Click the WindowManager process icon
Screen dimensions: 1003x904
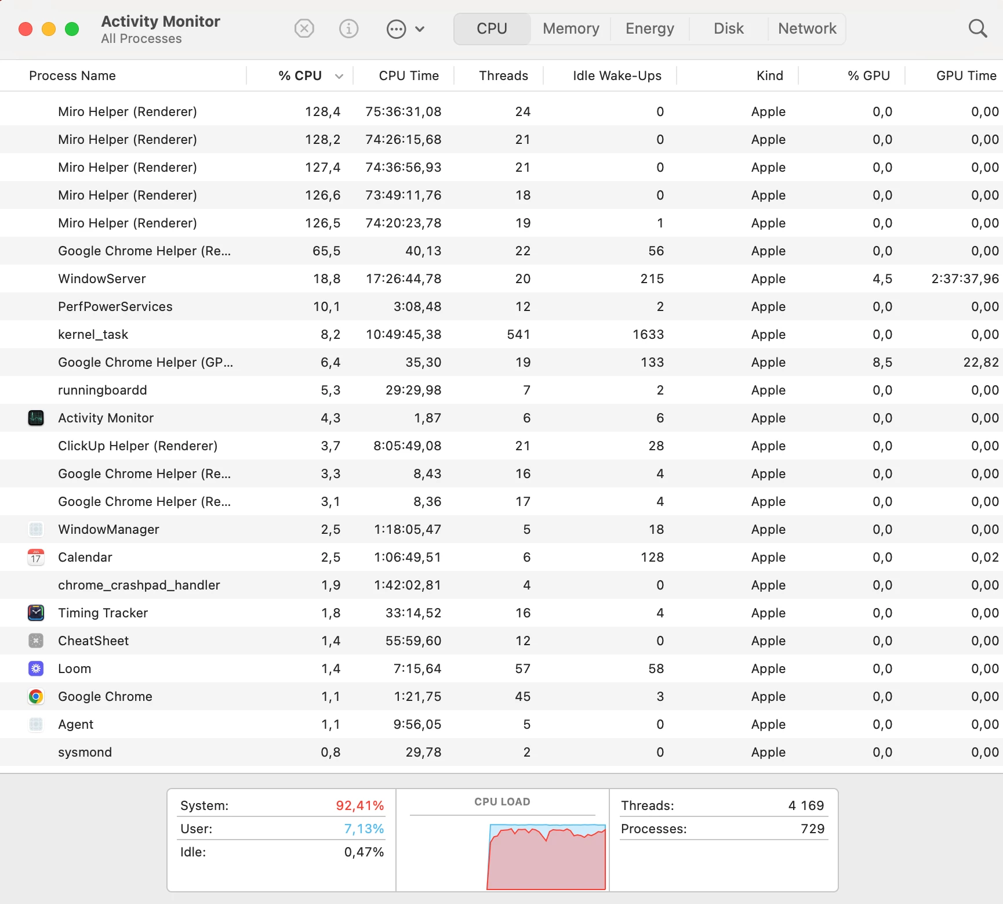click(x=36, y=529)
